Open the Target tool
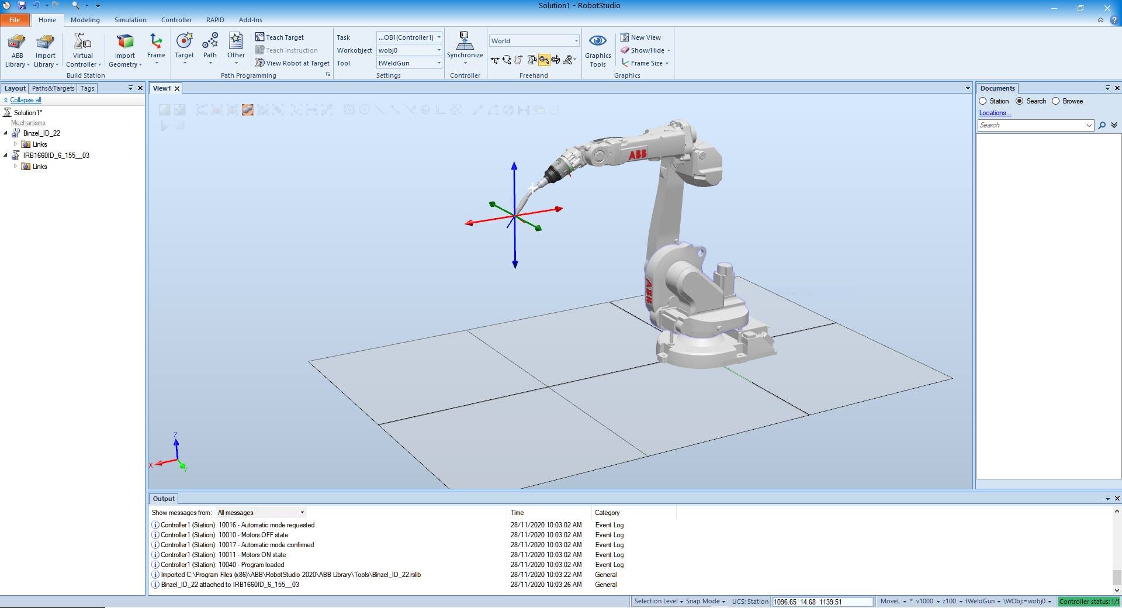1122x608 pixels. (184, 48)
